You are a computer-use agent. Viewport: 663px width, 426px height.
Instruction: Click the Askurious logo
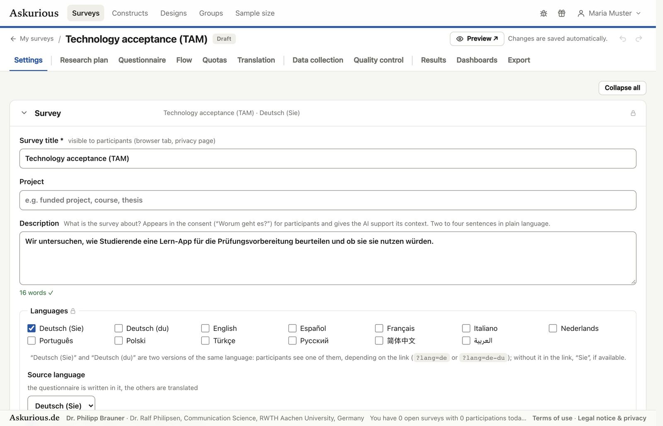coord(34,13)
